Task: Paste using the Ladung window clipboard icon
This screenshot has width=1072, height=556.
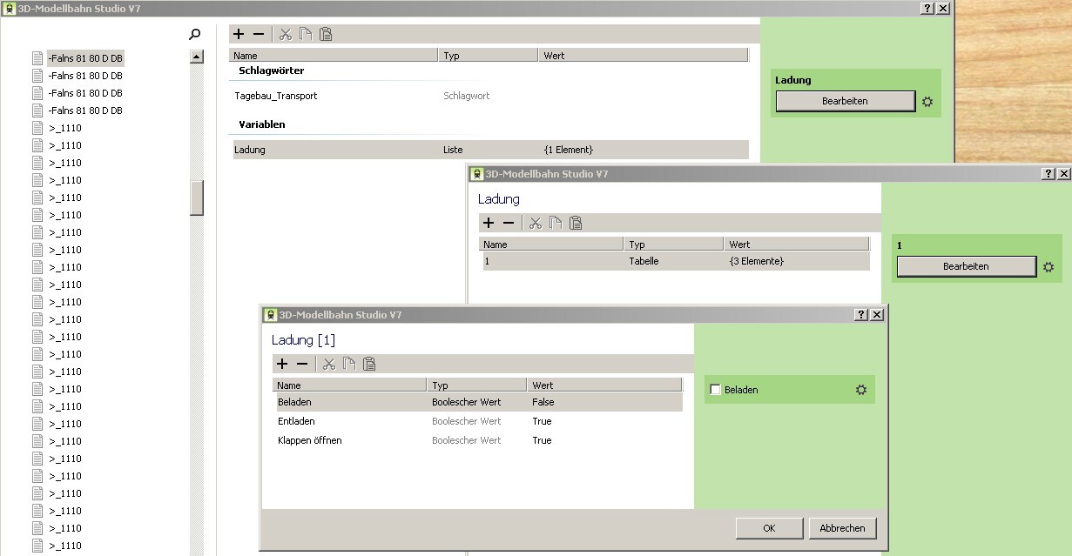Action: [576, 223]
